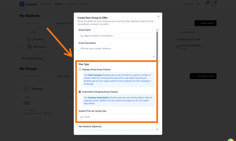Click the Feedback link
The width and height of the screenshot is (236, 141).
(x=189, y=4)
